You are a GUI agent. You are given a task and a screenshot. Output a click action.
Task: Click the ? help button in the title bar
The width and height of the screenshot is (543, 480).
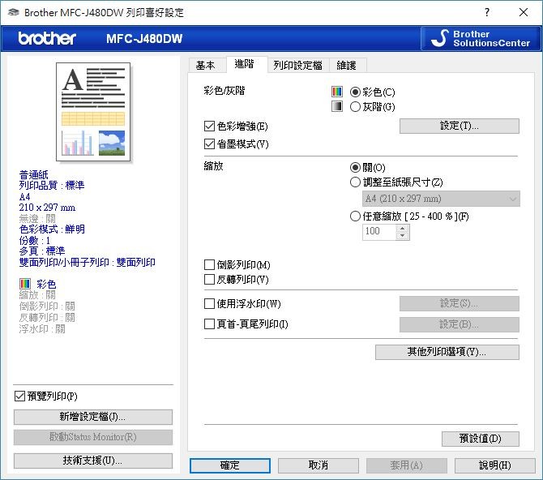[x=487, y=12]
